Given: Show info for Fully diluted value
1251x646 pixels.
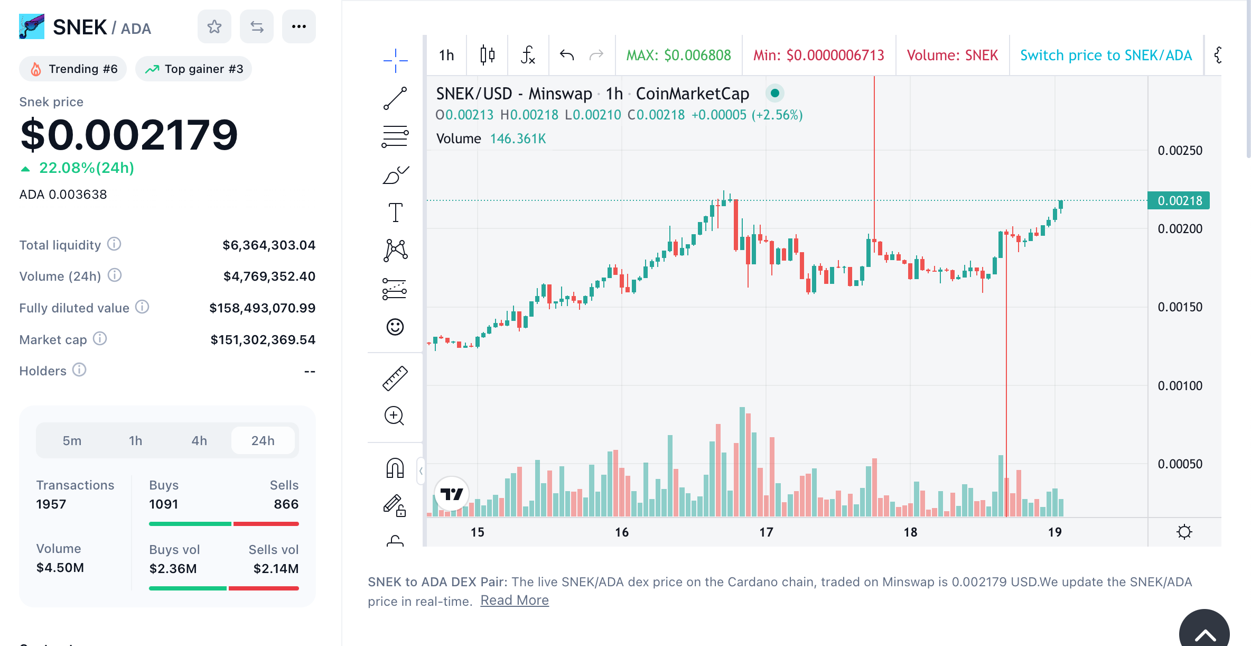Looking at the screenshot, I should coord(142,307).
